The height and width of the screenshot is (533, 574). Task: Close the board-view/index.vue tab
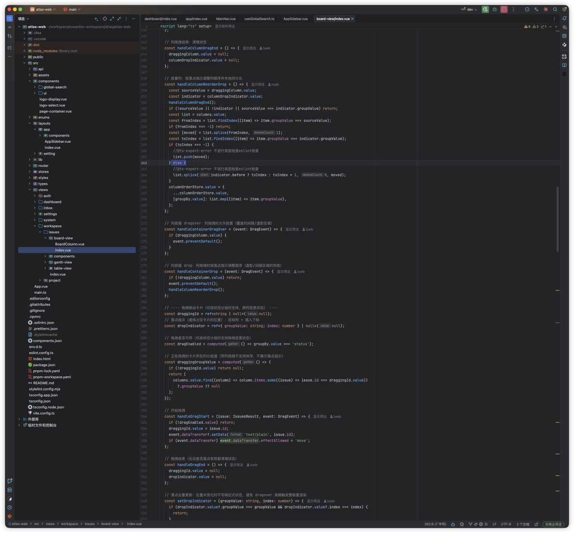(352, 19)
